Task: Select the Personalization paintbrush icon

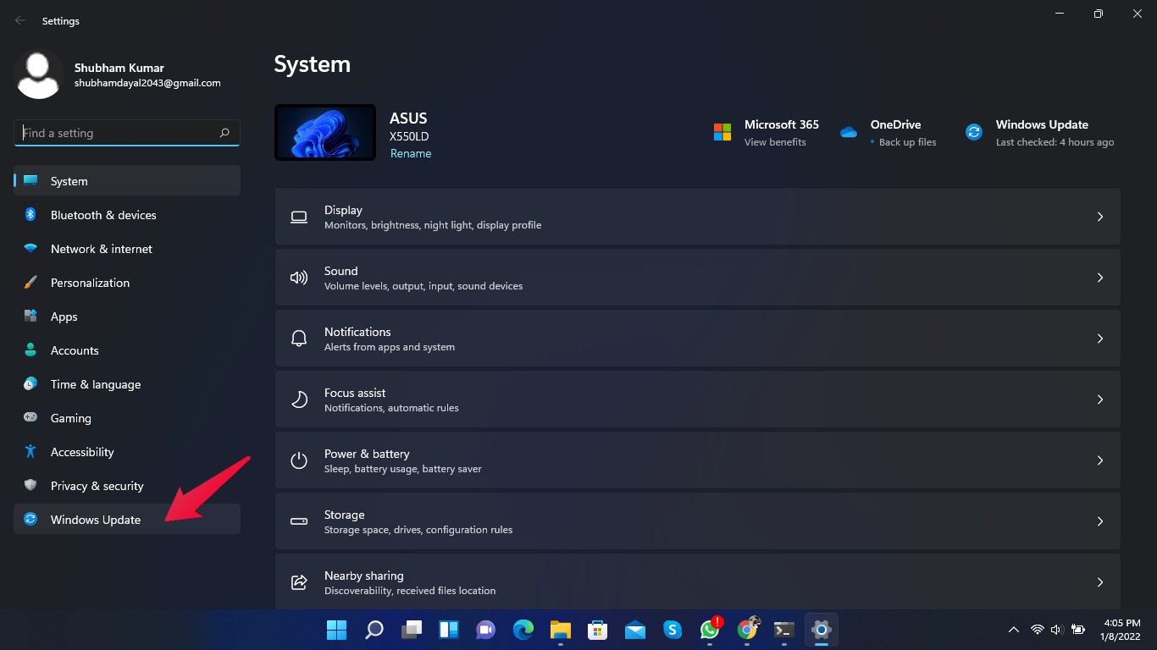Action: coord(30,283)
